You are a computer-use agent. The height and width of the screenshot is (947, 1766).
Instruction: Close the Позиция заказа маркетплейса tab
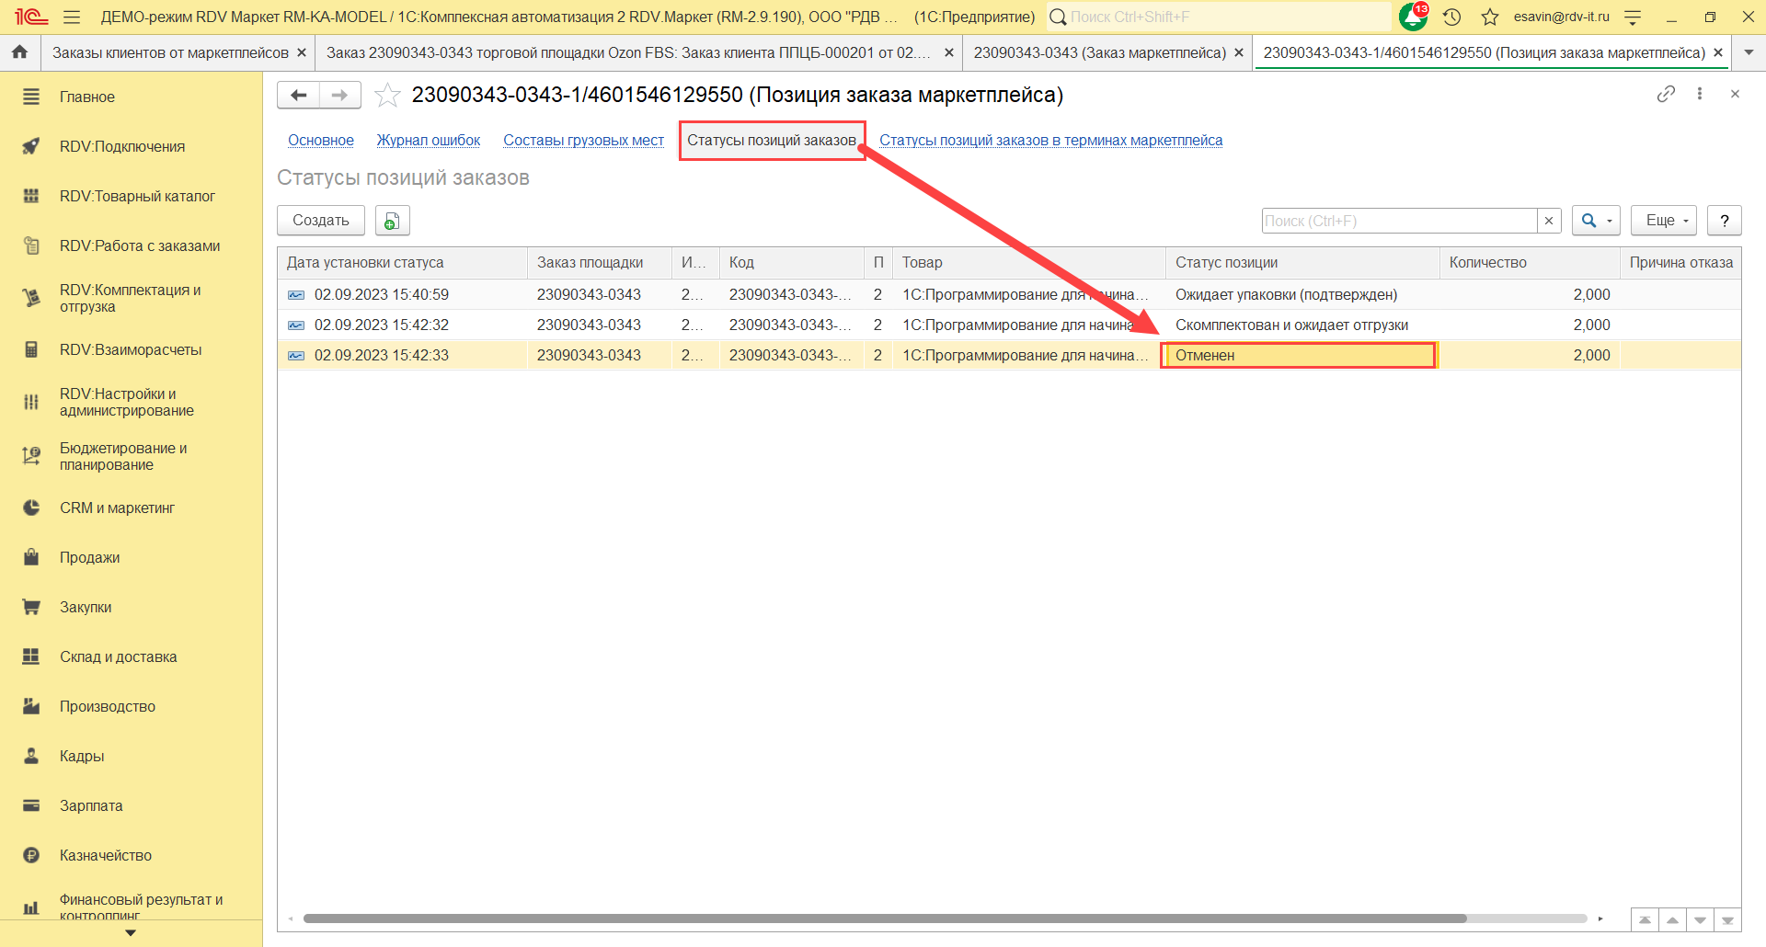tap(1718, 52)
